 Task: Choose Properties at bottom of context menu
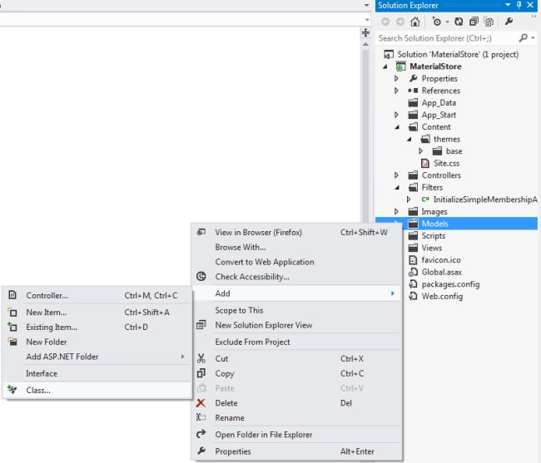[x=297, y=451]
